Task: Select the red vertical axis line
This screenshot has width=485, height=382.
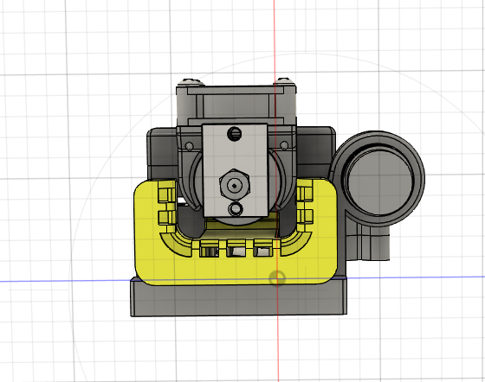Action: pyautogui.click(x=276, y=191)
